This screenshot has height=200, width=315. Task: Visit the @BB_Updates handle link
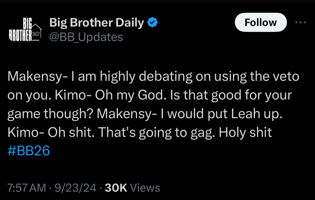point(86,37)
